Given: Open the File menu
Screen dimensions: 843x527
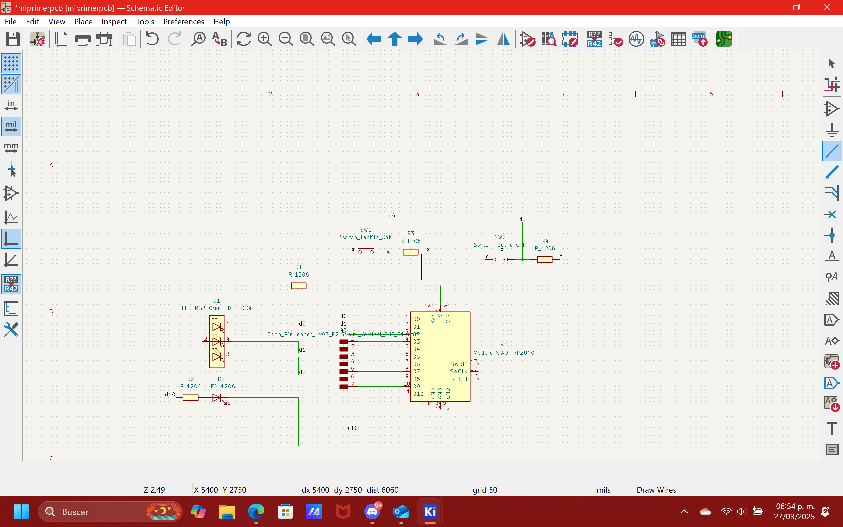Looking at the screenshot, I should (x=11, y=22).
